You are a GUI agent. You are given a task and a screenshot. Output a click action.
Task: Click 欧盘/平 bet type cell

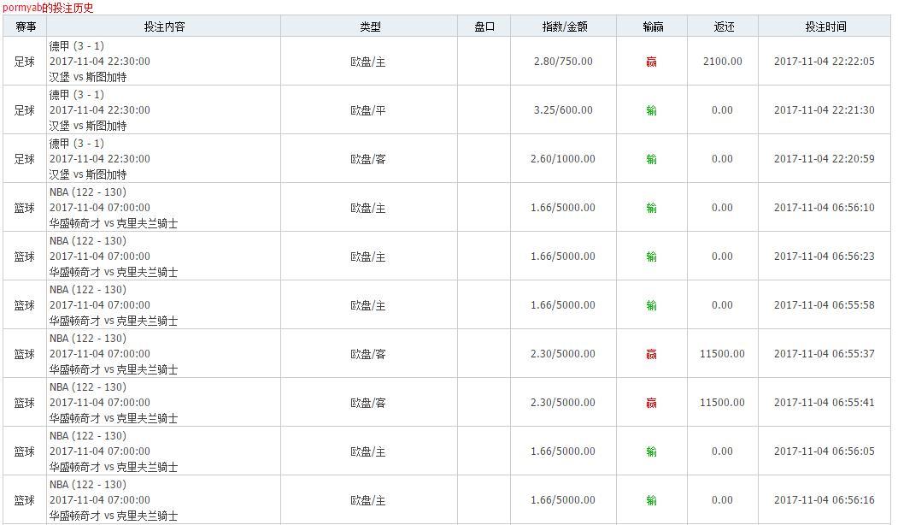368,110
